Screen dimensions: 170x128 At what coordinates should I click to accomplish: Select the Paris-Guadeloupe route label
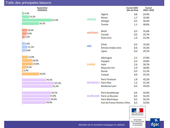point(110,93)
